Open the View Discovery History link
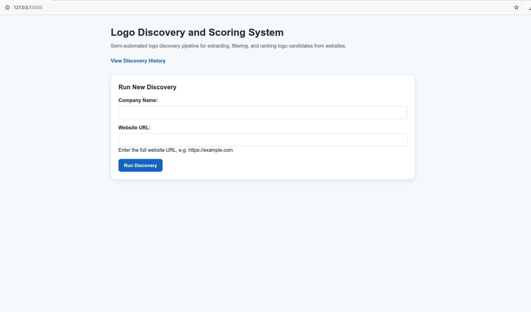 click(138, 61)
